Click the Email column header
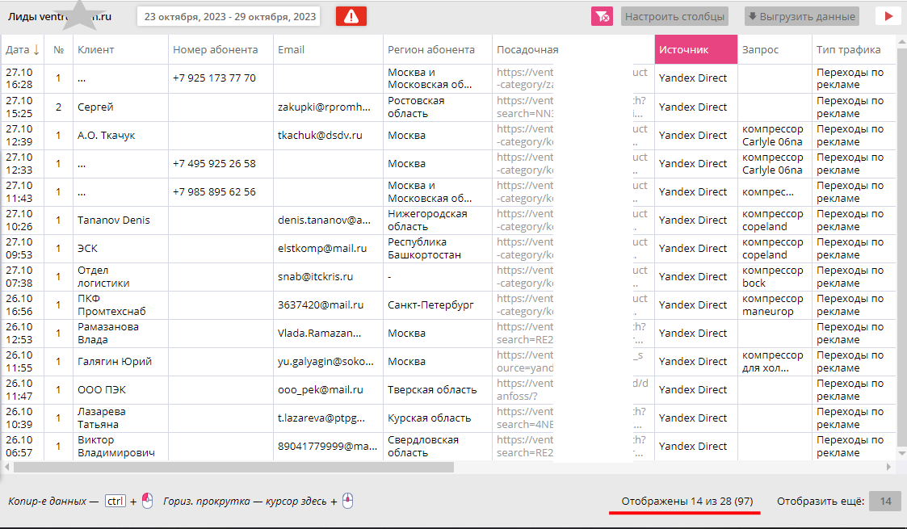The width and height of the screenshot is (907, 529). click(x=328, y=50)
